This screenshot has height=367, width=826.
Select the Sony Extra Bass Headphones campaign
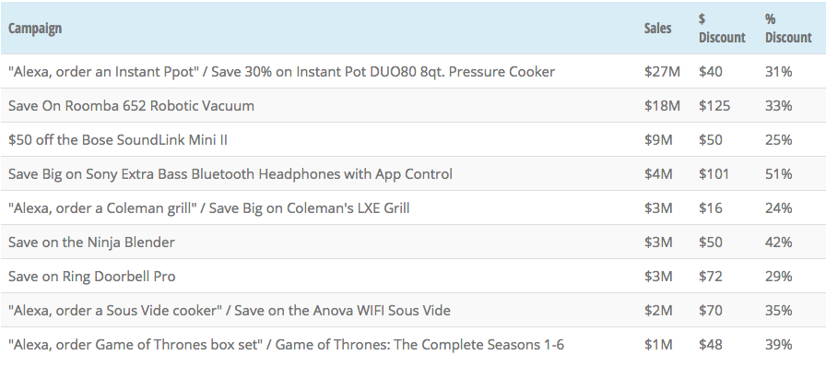coord(230,174)
